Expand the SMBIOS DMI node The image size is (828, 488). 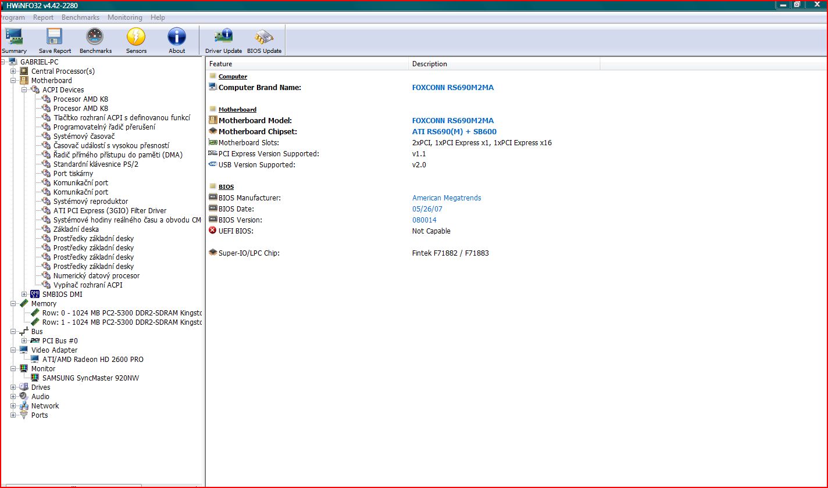click(24, 295)
